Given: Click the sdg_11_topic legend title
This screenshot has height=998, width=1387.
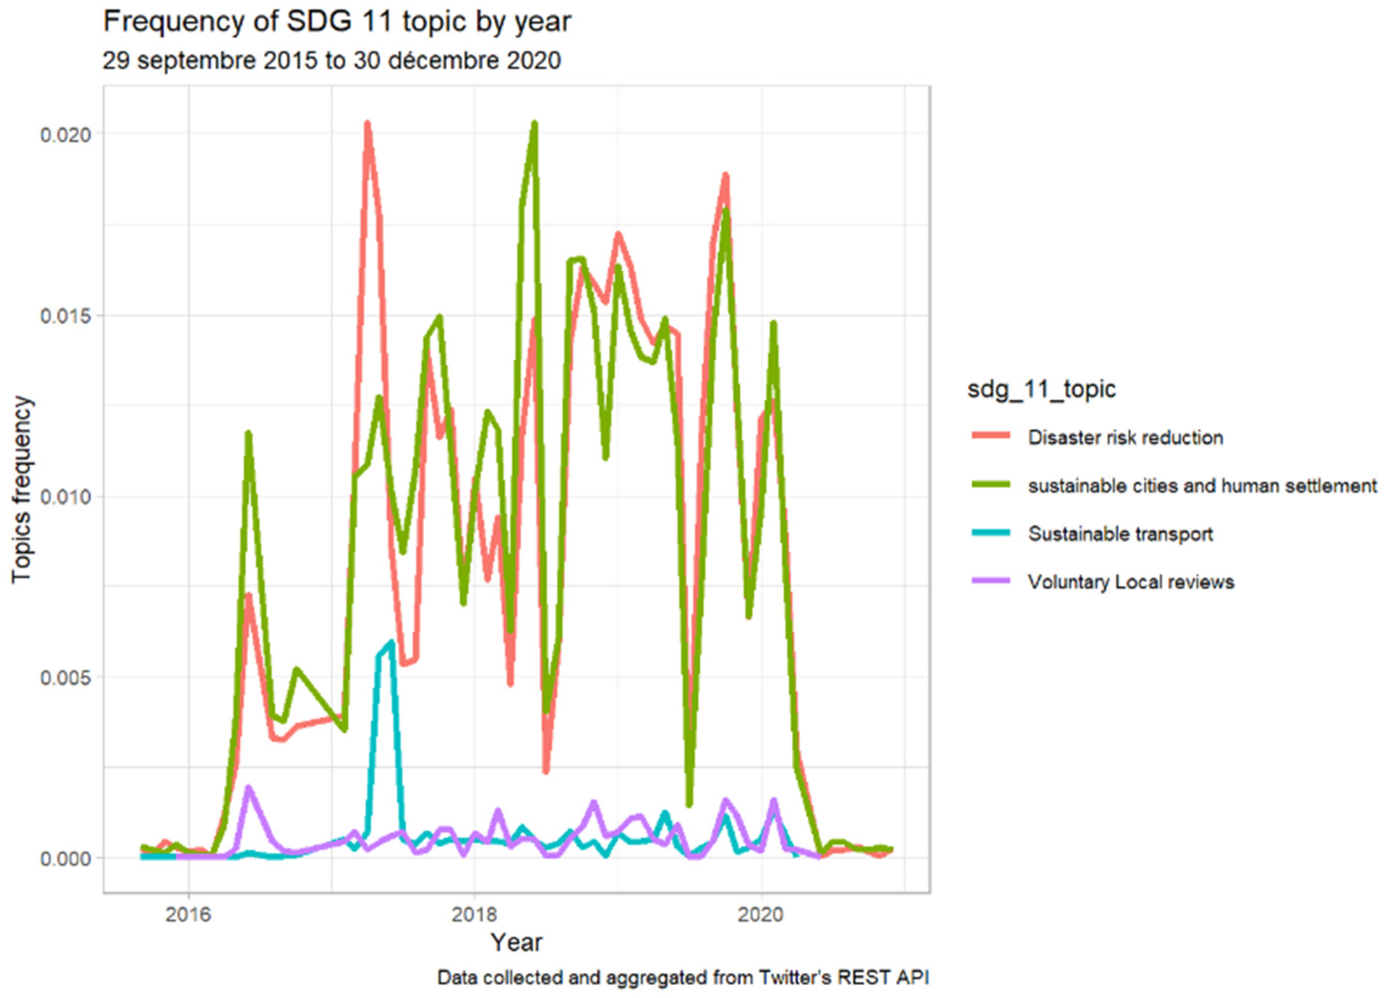Looking at the screenshot, I should [1041, 389].
